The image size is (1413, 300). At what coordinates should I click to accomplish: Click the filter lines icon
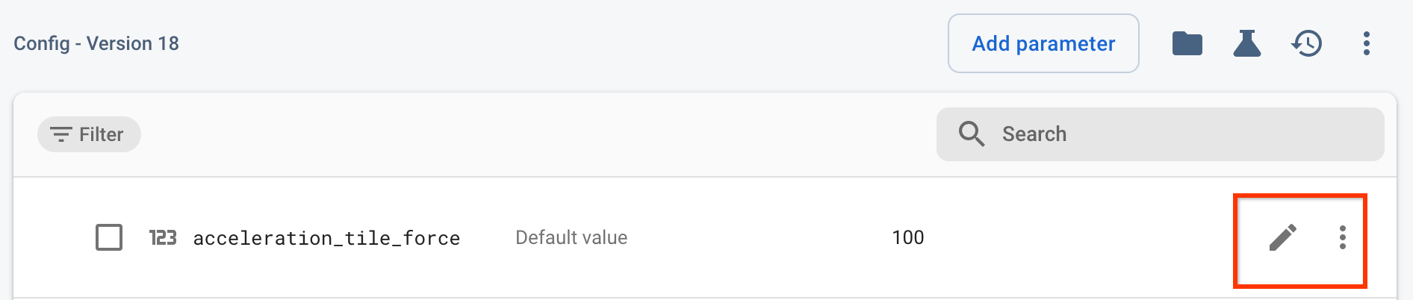pos(60,134)
